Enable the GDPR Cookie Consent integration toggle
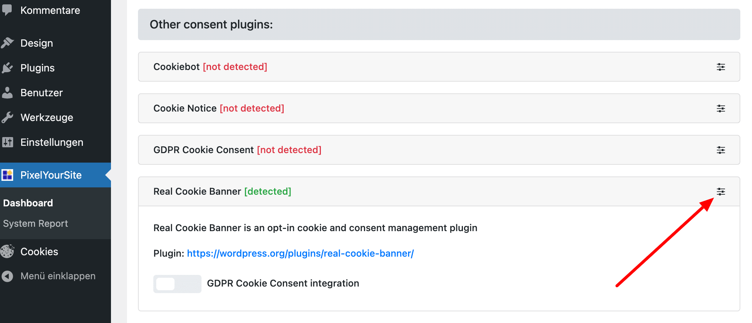This screenshot has height=323, width=752. 177,283
